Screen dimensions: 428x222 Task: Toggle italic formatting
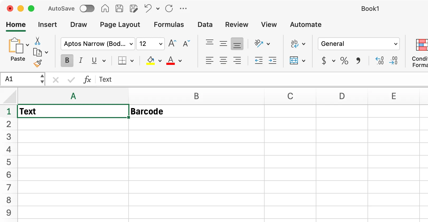click(81, 61)
